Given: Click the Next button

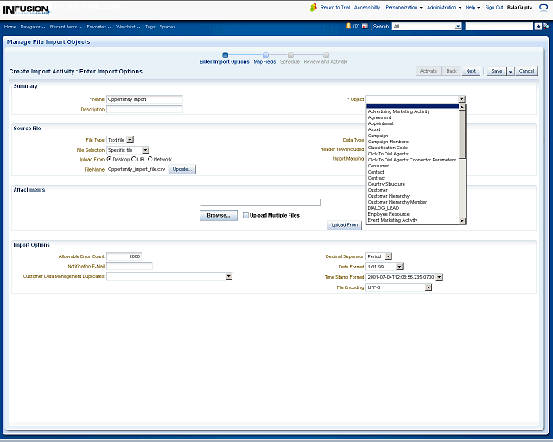Looking at the screenshot, I should 471,71.
